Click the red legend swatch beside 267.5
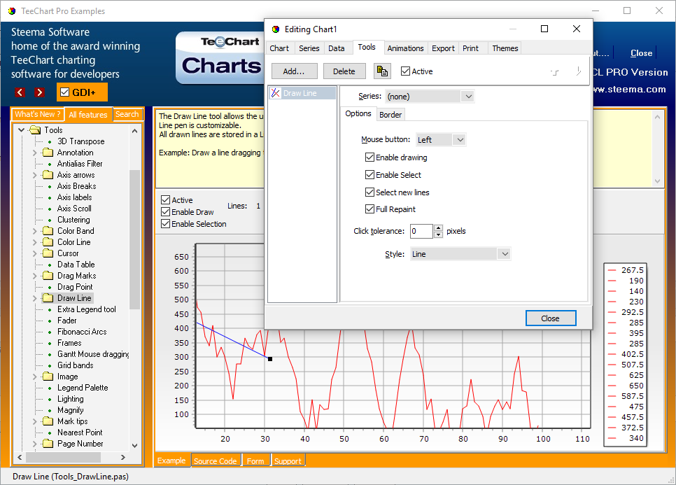 pyautogui.click(x=612, y=270)
